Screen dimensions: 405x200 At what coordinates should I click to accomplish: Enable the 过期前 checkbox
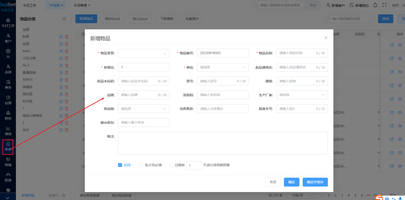coord(172,165)
